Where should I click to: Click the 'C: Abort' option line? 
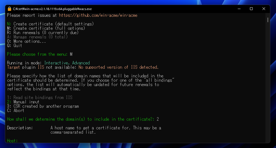16,111
